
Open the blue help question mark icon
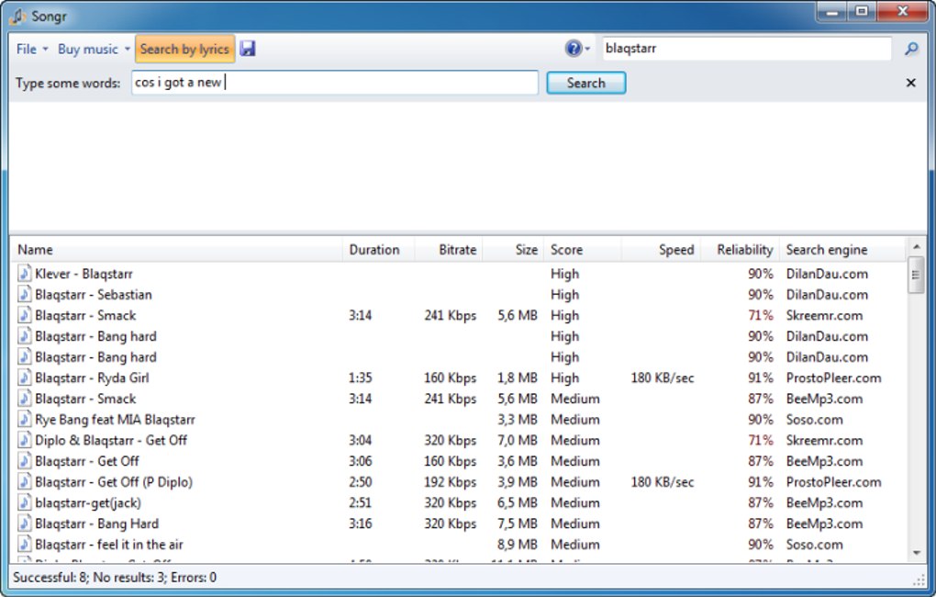(x=573, y=49)
